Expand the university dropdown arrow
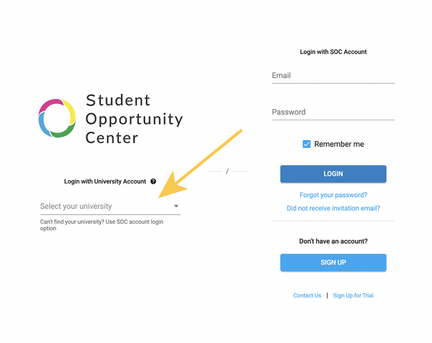The width and height of the screenshot is (432, 343). (176, 206)
